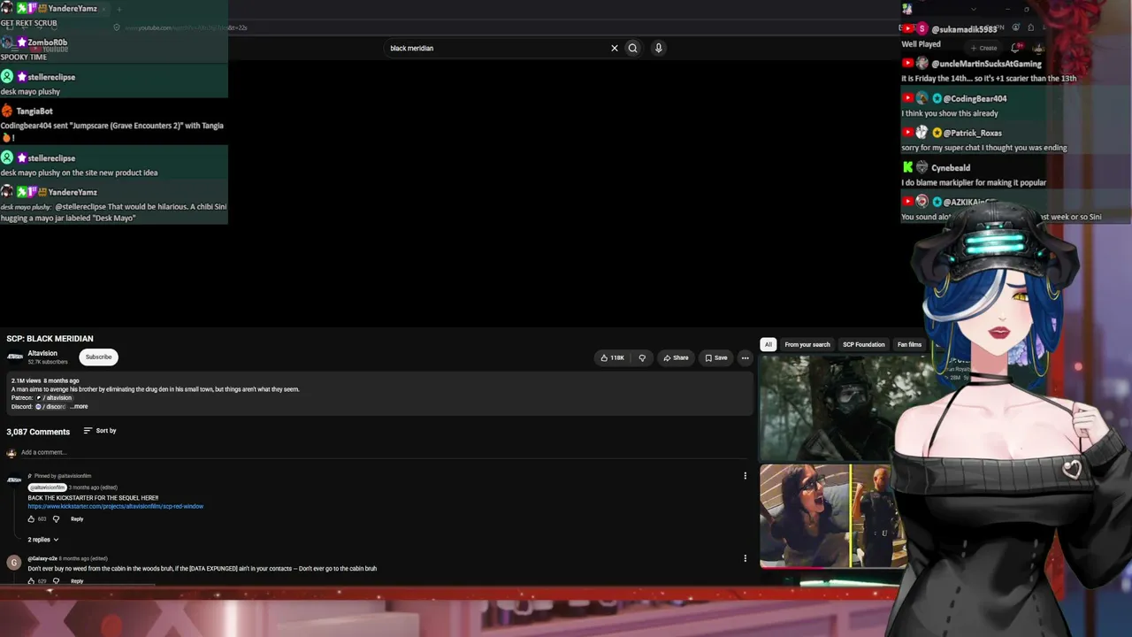Screen dimensions: 1132x637
Task: Share the video
Action: [676, 357]
